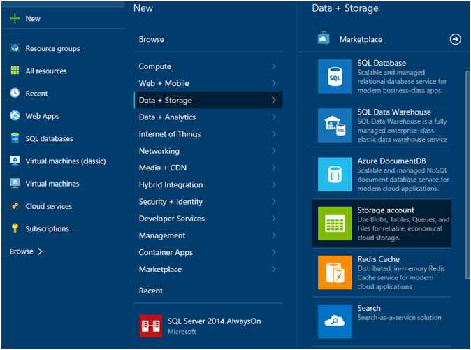Click the Recent heading in New blade
The height and width of the screenshot is (350, 471).
[x=150, y=291]
